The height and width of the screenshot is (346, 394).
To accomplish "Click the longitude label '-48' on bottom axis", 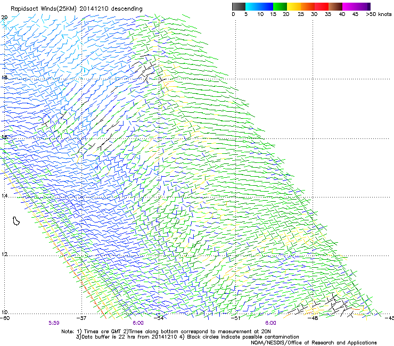I will coord(313,318).
